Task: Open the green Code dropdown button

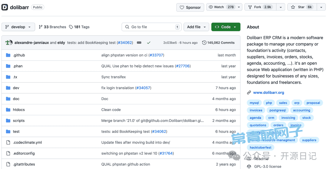Action: click(226, 27)
